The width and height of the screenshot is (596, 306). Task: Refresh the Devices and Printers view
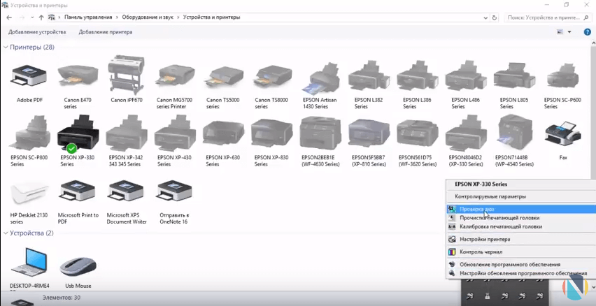495,17
